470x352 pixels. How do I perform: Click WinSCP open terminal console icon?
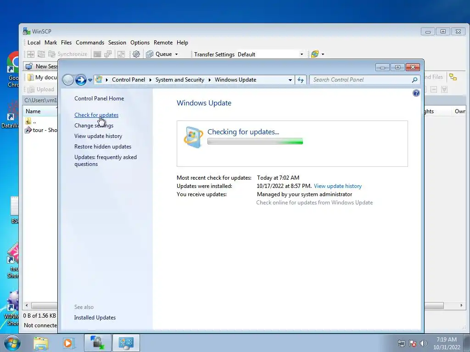[x=97, y=54]
